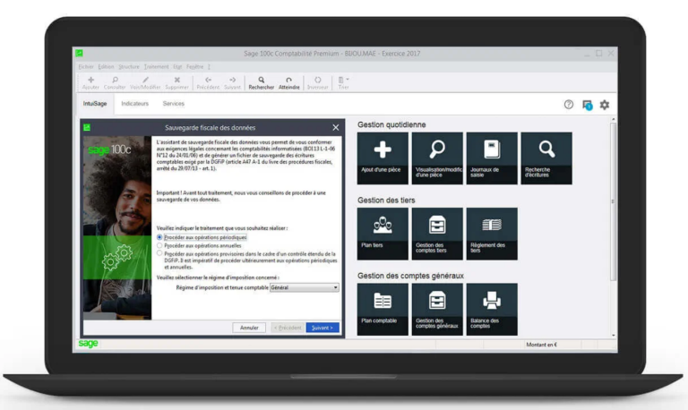Click the 'Suivant >' button

point(322,328)
